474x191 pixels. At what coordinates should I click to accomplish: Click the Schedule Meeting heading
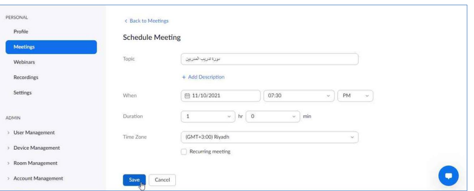152,38
